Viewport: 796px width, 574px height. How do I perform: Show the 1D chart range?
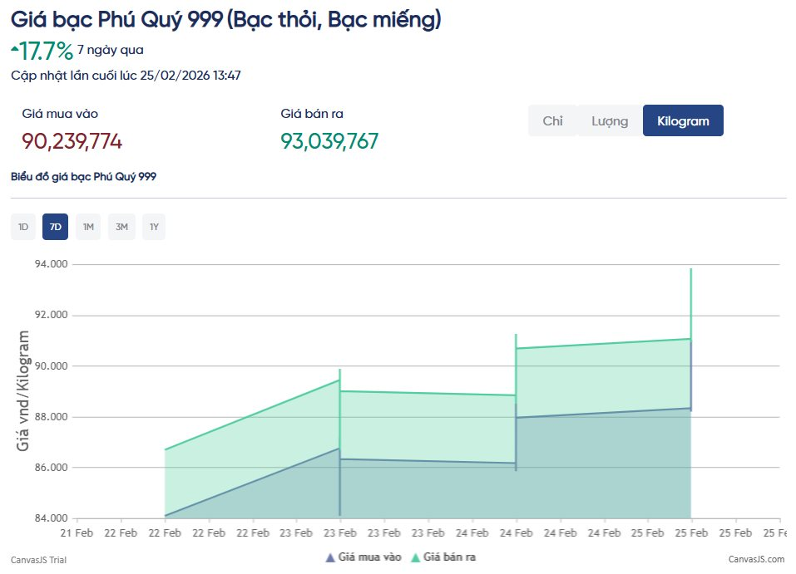pos(23,227)
